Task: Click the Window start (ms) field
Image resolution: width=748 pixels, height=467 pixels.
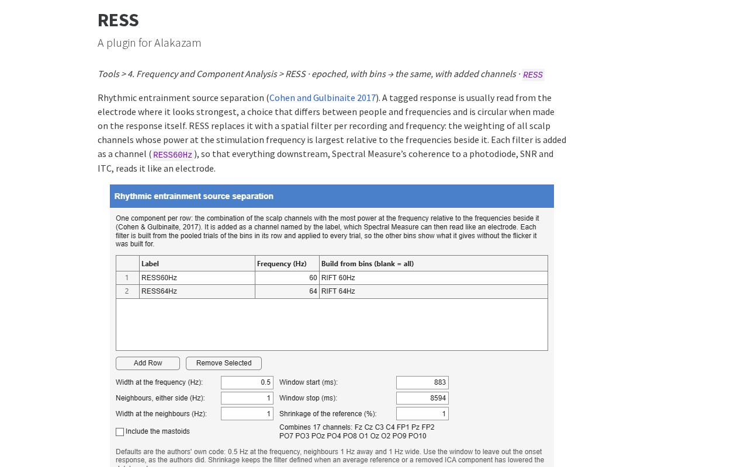Action: click(423, 382)
